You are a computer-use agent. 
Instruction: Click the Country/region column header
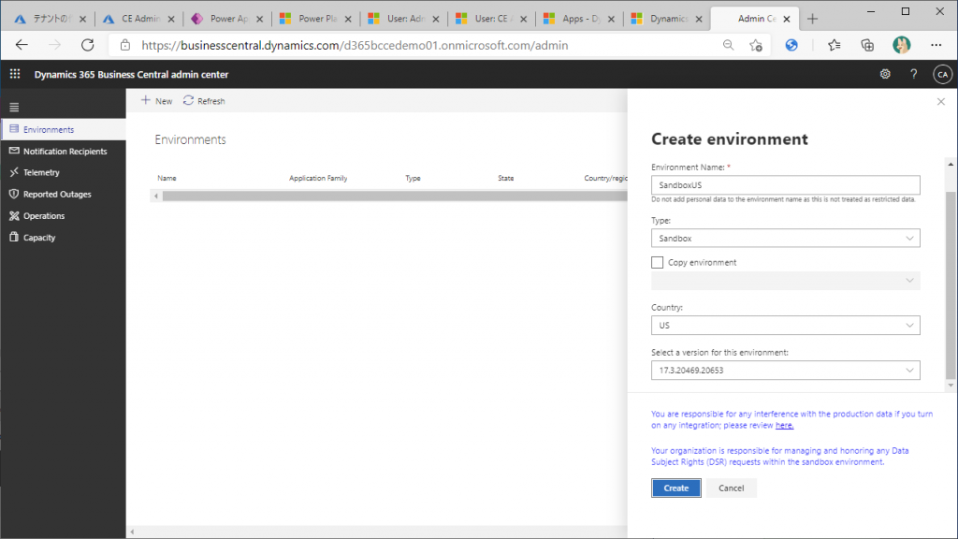pos(605,179)
